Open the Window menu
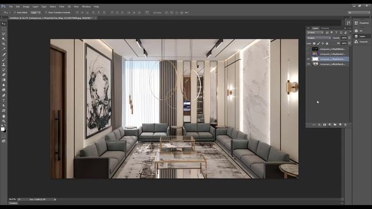 point(86,6)
